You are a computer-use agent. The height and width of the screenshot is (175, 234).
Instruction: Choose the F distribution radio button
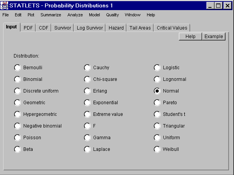tap(87, 126)
